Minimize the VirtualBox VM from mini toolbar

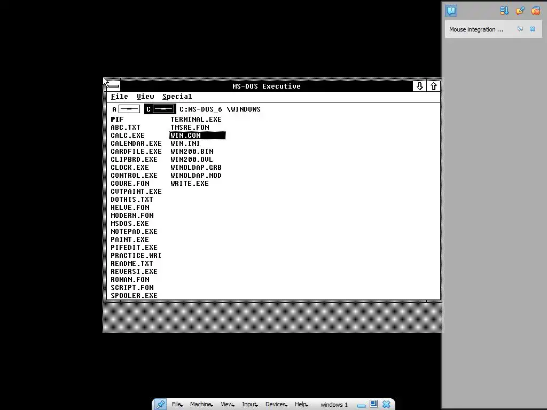362,405
